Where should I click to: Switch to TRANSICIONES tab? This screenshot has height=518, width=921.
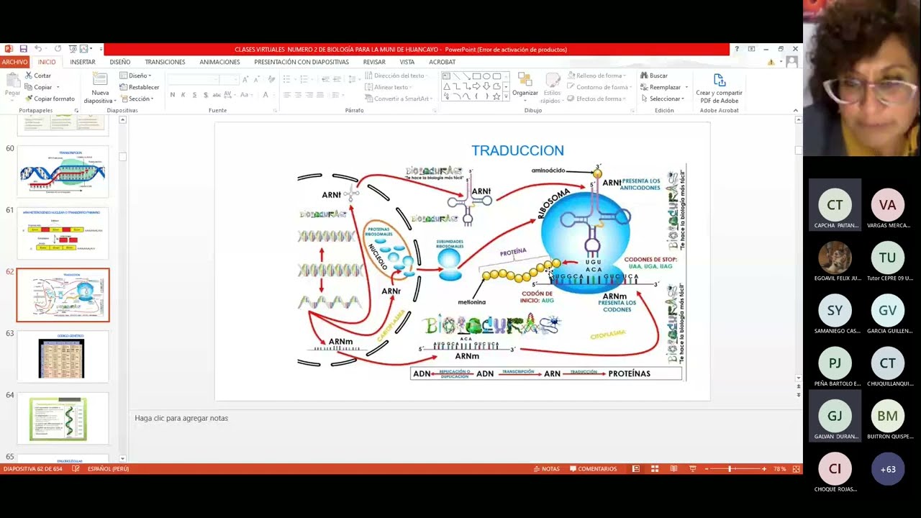click(x=165, y=62)
